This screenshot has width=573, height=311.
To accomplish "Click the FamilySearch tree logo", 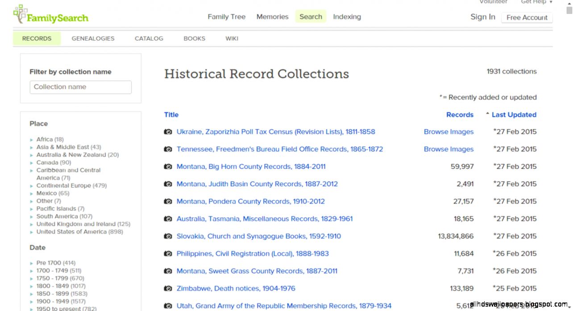I will click(x=20, y=15).
